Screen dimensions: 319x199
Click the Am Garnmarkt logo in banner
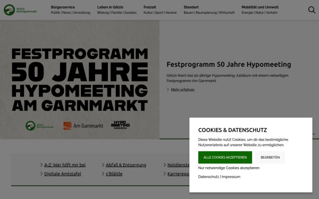tap(83, 126)
